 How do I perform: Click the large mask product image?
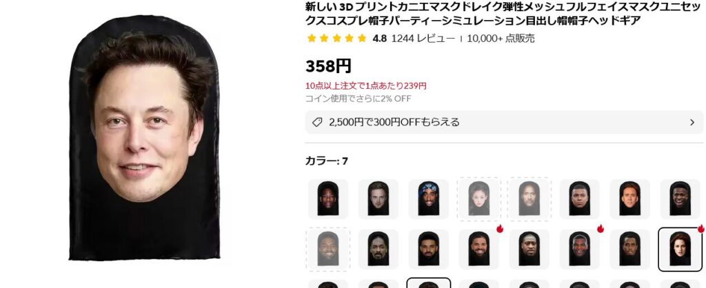pos(144,138)
